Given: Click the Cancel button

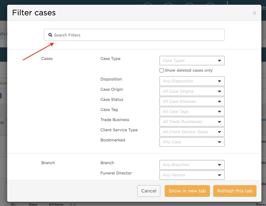Looking at the screenshot, I should tap(148, 191).
